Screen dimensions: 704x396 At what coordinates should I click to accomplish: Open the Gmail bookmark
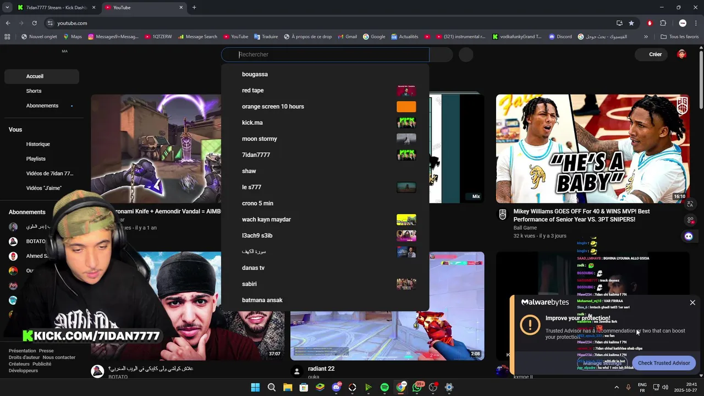pos(346,37)
